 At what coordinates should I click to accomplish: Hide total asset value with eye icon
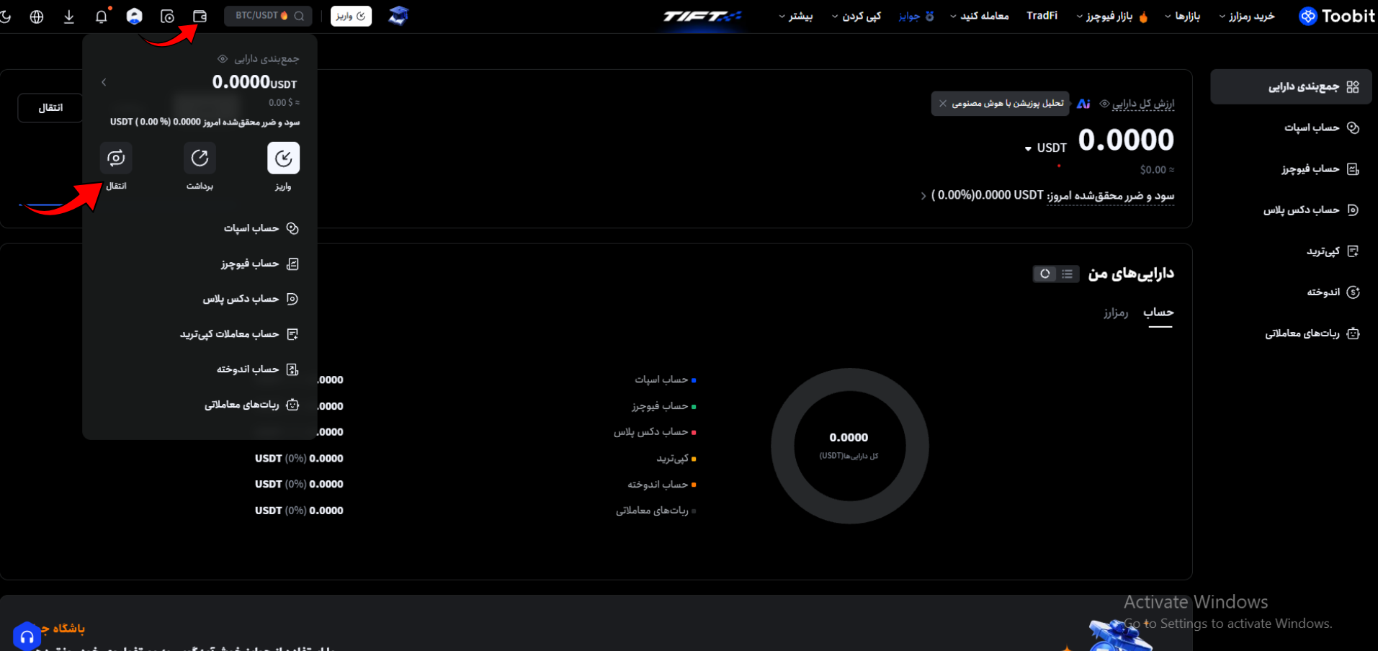point(1104,104)
